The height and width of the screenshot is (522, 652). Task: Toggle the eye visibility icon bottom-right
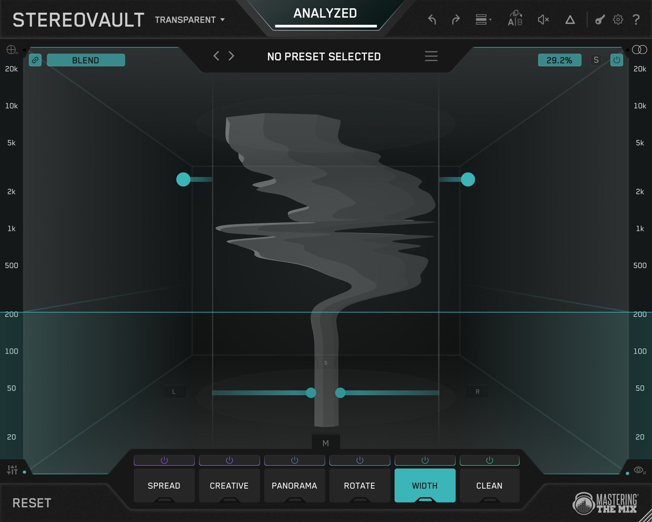[639, 470]
